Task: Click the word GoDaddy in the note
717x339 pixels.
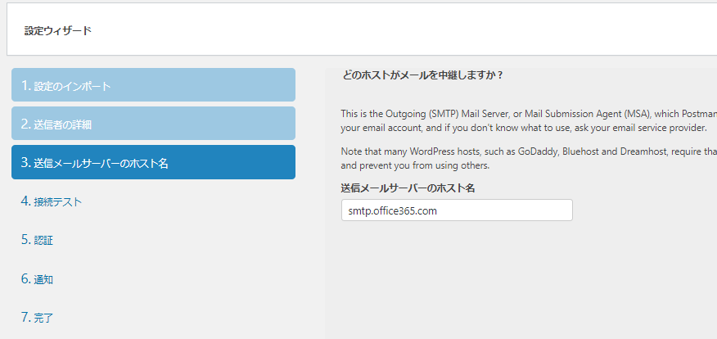Action: (540, 152)
